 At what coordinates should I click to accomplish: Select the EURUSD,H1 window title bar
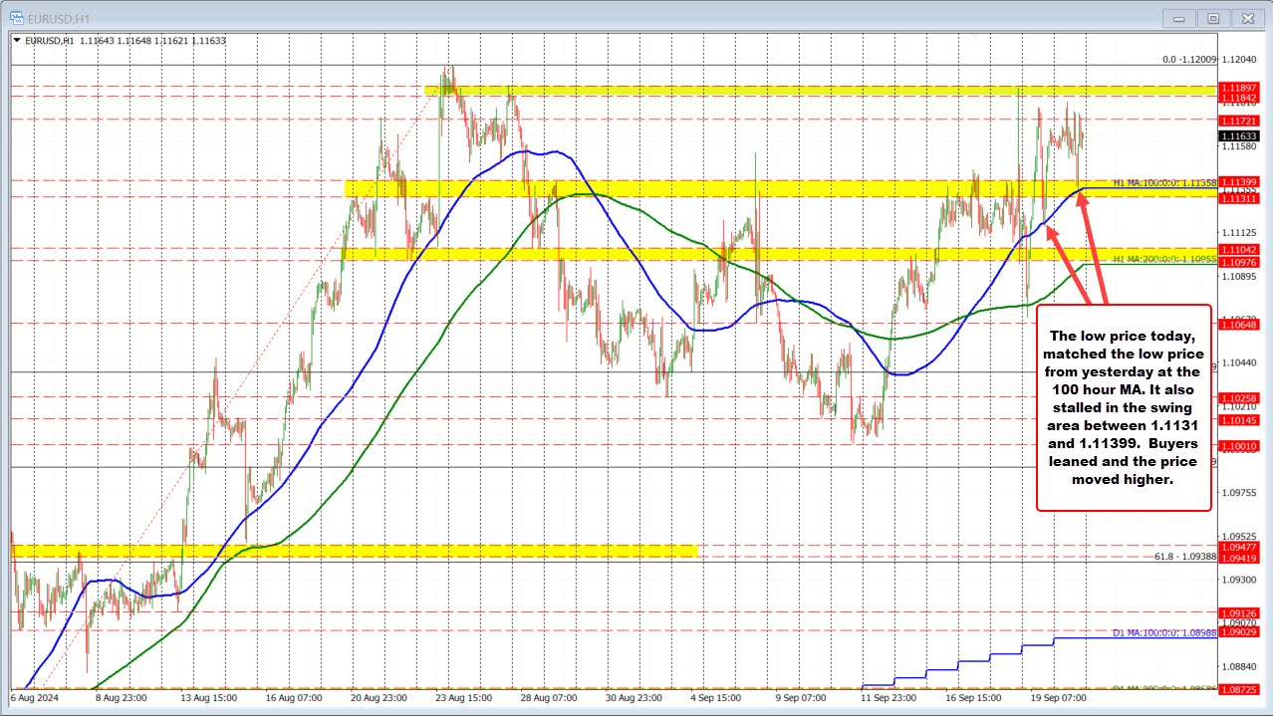(598, 17)
